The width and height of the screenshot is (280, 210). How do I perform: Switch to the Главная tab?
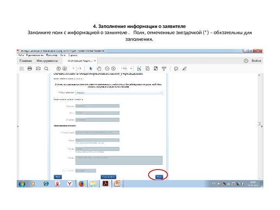click(26, 61)
